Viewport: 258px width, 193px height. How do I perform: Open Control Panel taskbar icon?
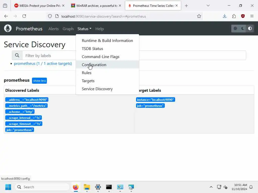(120, 187)
